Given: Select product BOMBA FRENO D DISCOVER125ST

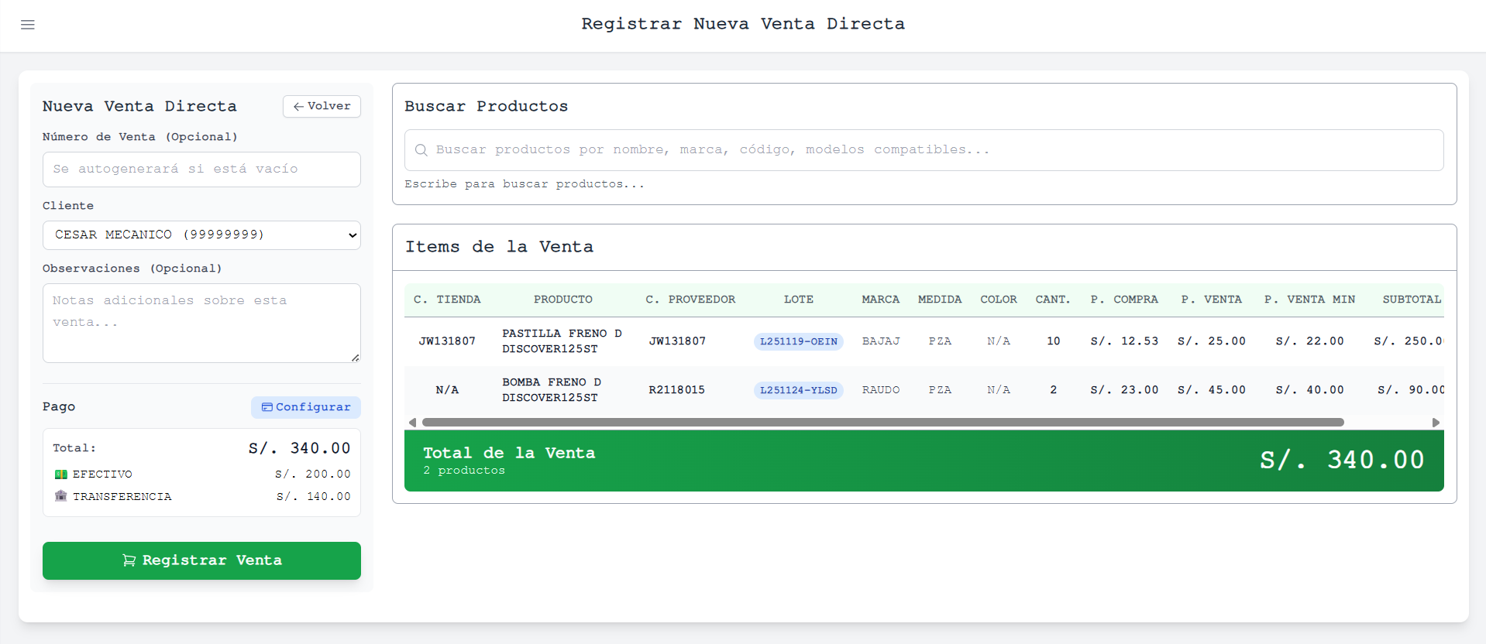Looking at the screenshot, I should [x=552, y=390].
